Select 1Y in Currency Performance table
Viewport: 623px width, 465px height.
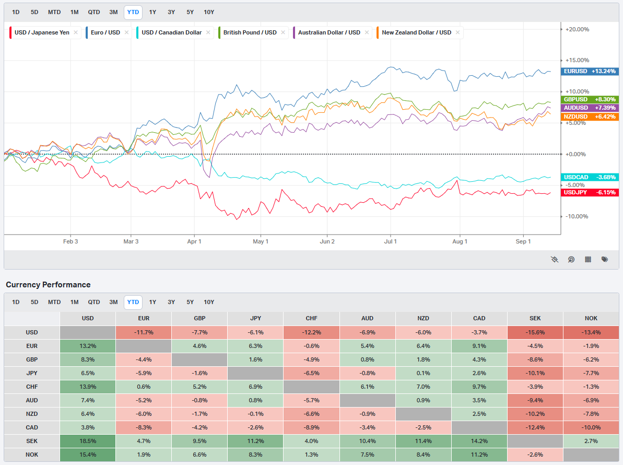[x=152, y=302]
